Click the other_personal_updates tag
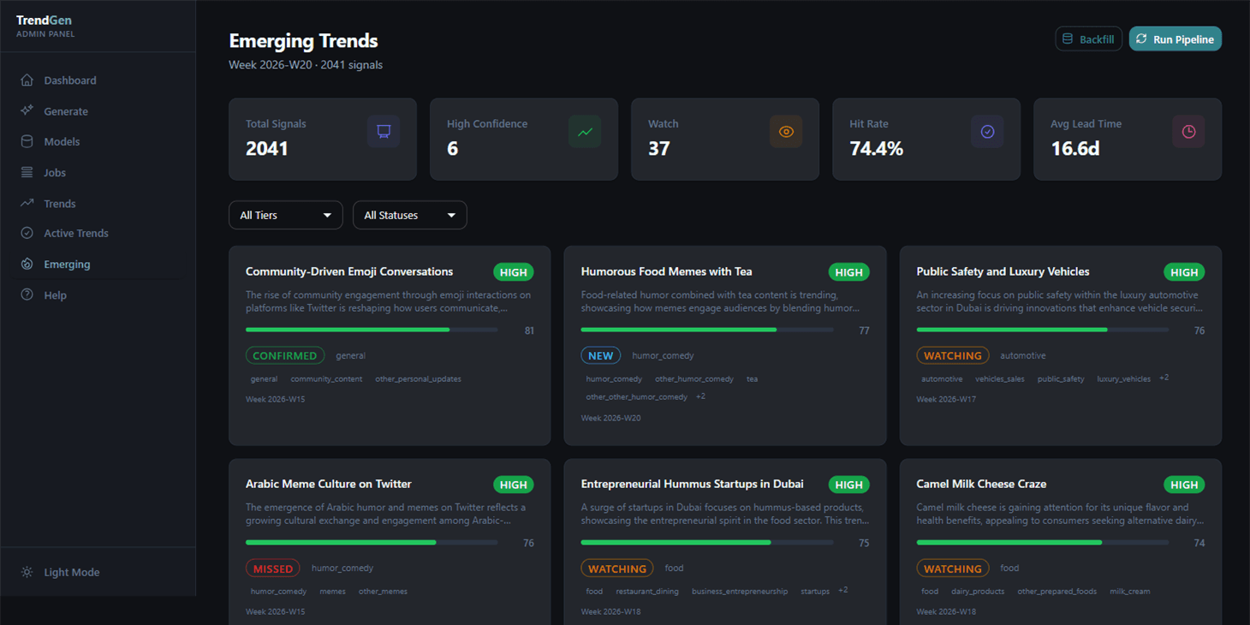Image resolution: width=1250 pixels, height=625 pixels. click(418, 378)
